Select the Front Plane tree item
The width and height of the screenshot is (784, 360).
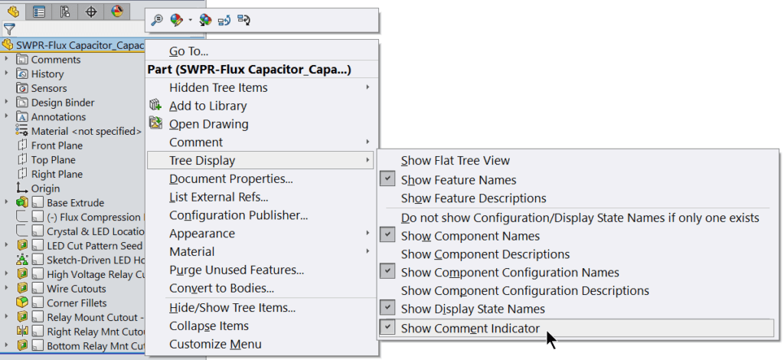click(56, 146)
